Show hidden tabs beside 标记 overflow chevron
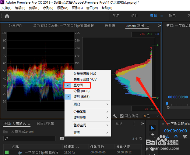This screenshot has width=190, height=155. [x=142, y=124]
